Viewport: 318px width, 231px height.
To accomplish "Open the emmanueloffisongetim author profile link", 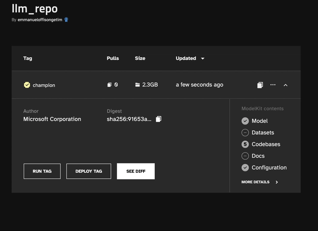I will pyautogui.click(x=40, y=19).
